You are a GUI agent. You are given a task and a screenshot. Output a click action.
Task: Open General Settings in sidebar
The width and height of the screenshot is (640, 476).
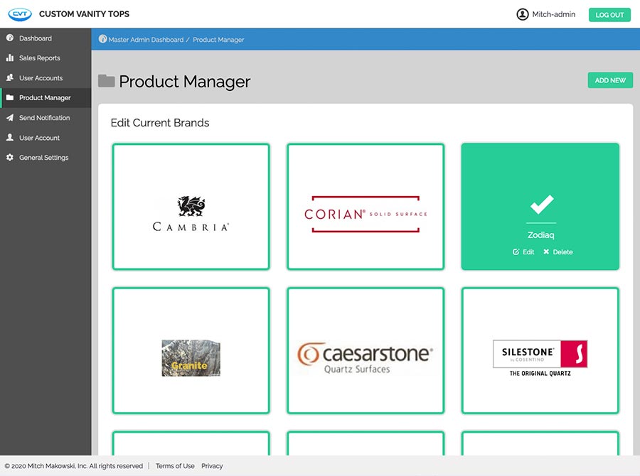46,158
